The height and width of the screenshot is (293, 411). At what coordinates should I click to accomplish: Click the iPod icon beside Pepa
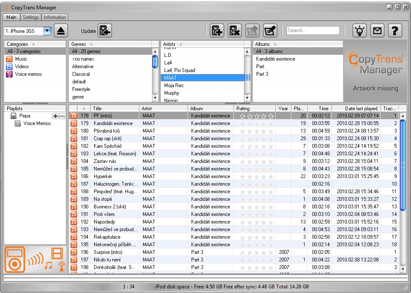click(14, 116)
